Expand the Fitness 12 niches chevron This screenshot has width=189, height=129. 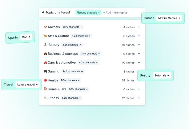139,98
